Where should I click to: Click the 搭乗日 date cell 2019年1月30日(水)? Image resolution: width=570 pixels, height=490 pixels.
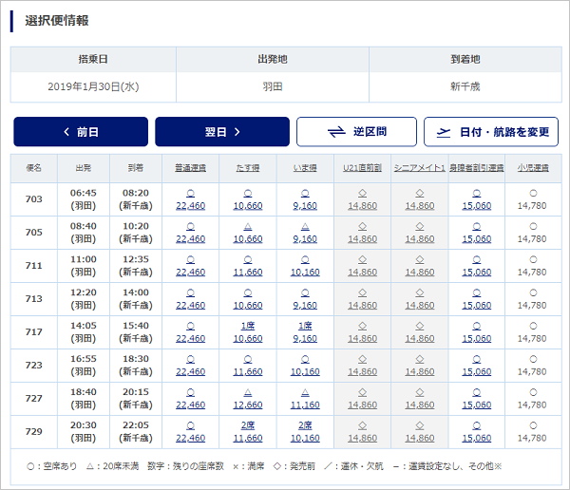pos(93,86)
